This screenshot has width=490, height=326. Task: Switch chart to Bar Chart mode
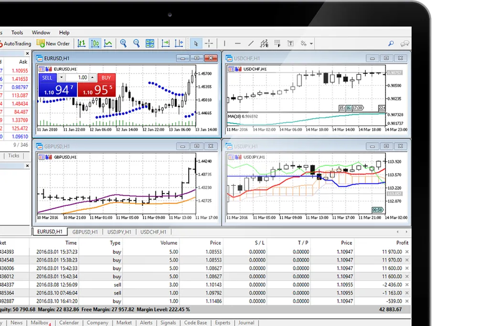point(82,44)
